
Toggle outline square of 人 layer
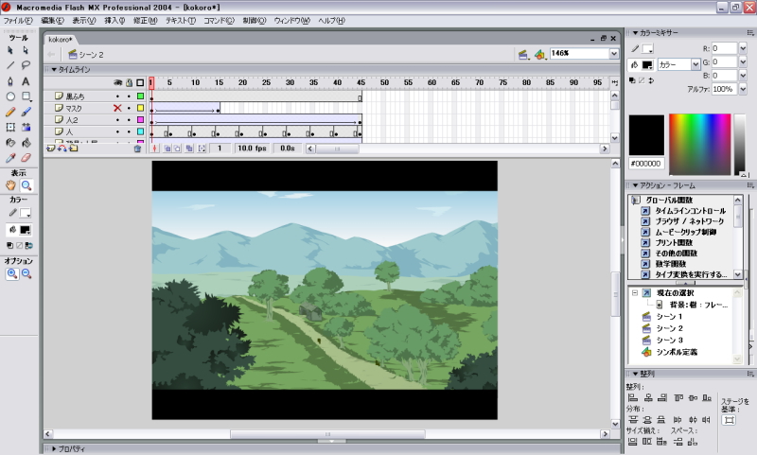coord(140,131)
